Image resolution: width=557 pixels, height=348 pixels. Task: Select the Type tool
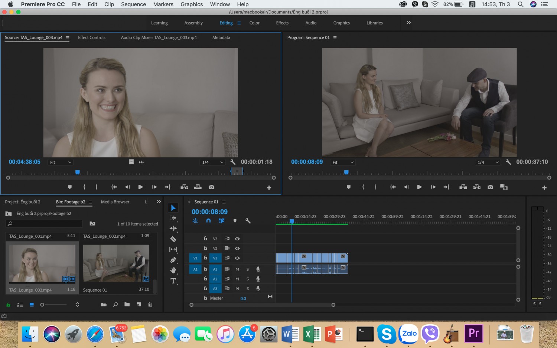(x=173, y=281)
